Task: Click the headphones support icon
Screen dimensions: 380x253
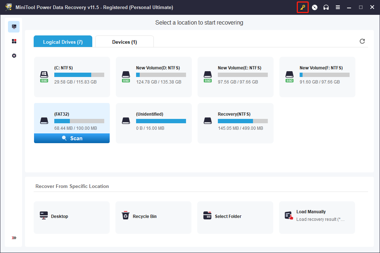Action: tap(326, 7)
